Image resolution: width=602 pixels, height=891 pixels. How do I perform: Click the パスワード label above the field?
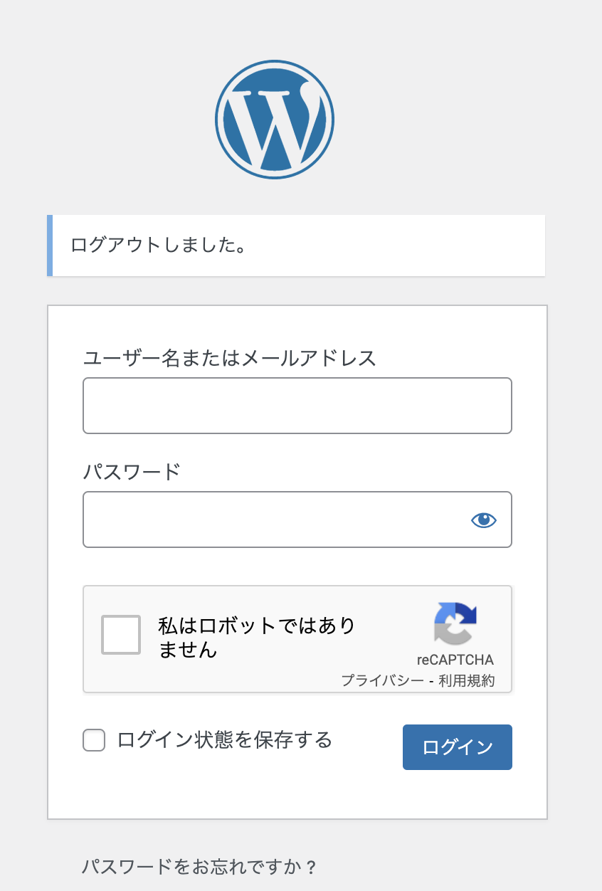point(132,471)
